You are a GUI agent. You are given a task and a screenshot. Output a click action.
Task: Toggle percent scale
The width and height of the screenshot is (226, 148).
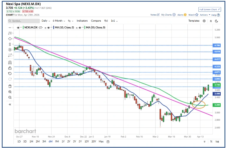pyautogui.click(x=211, y=142)
